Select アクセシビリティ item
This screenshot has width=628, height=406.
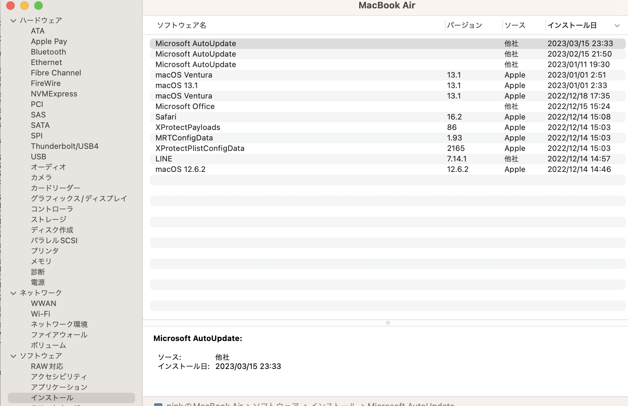pos(59,377)
